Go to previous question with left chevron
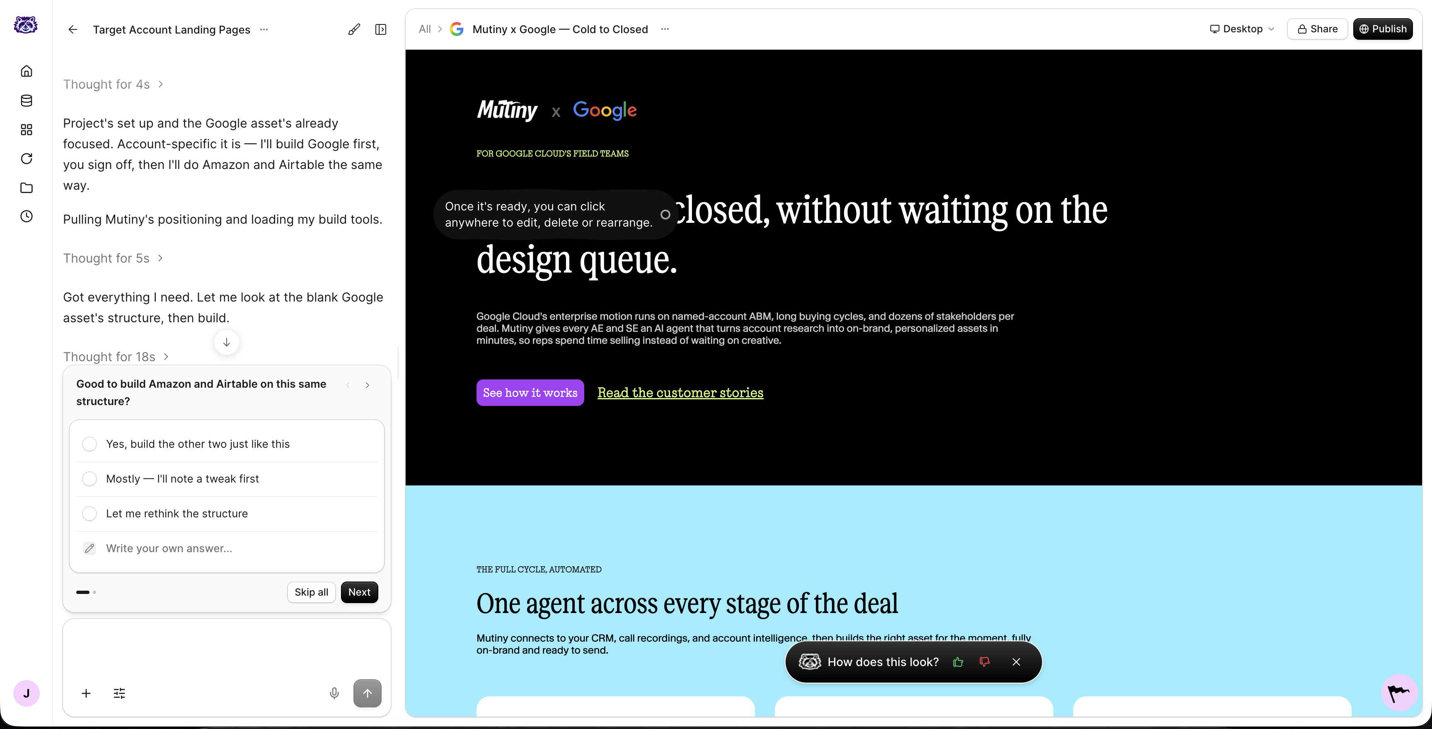Viewport: 1432px width, 729px height. pos(348,385)
